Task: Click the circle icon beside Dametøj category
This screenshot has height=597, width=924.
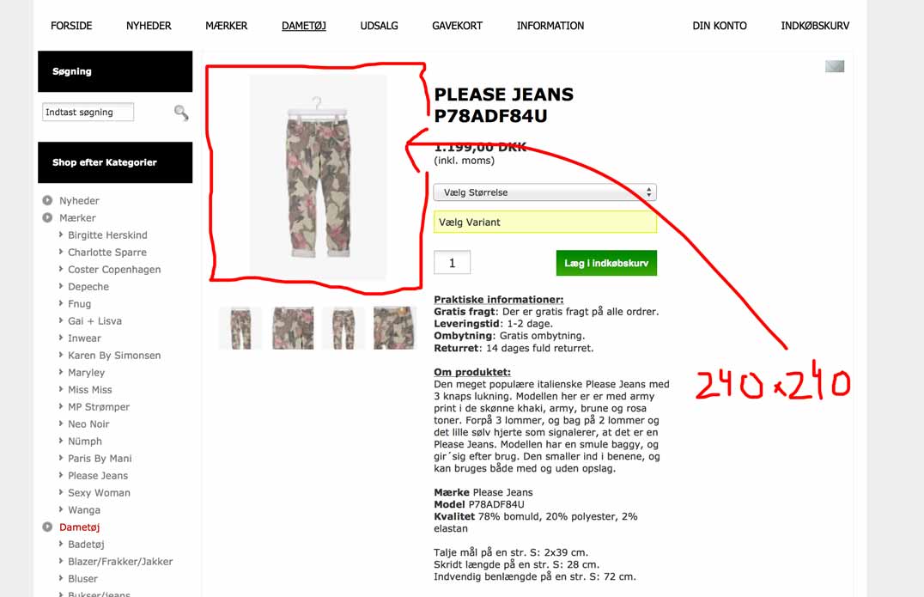Action: (48, 527)
